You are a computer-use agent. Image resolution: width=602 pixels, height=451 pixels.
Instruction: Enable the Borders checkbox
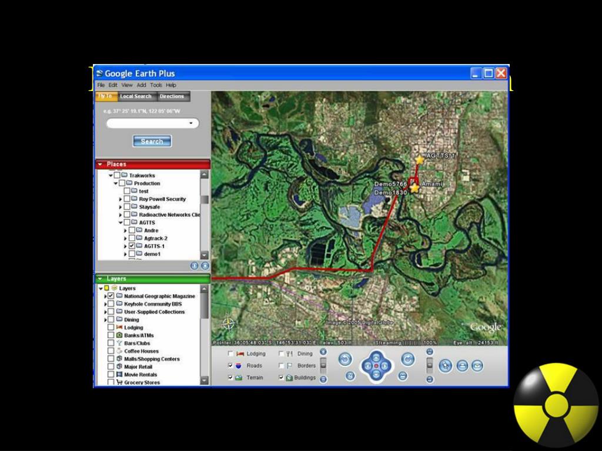tap(281, 365)
